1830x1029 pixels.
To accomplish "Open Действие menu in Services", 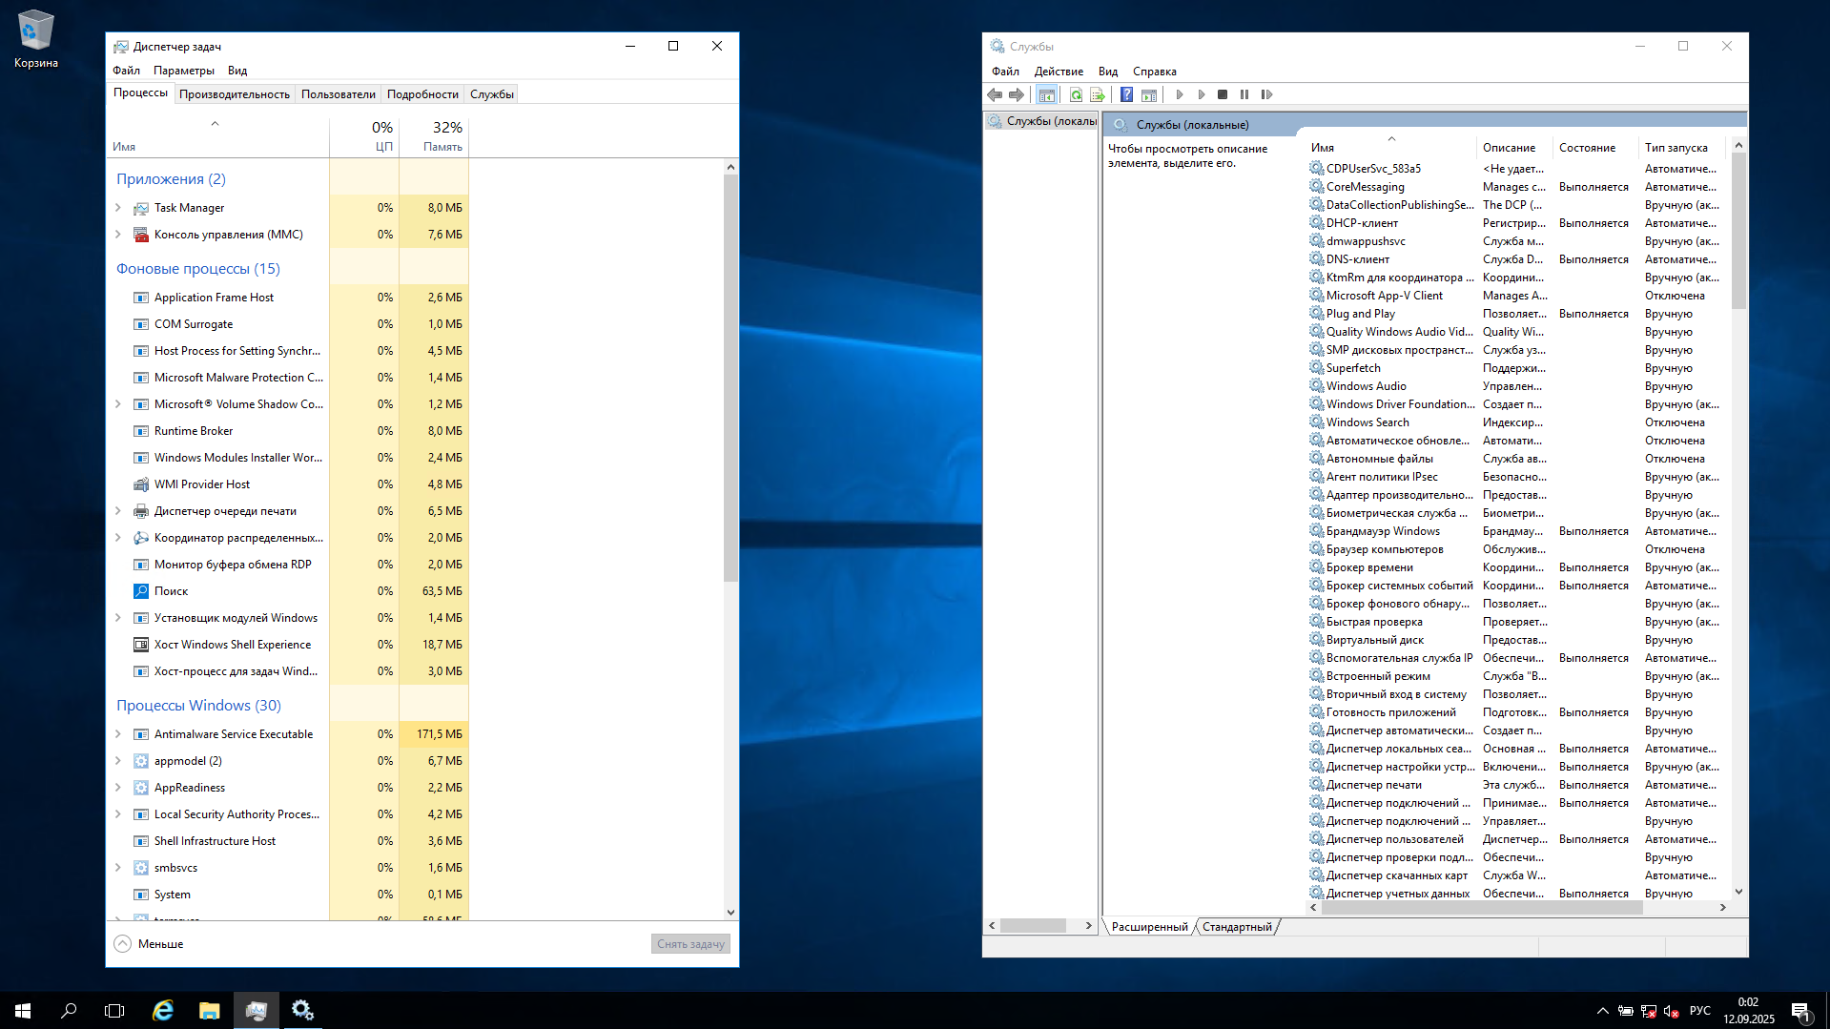I will [1059, 72].
